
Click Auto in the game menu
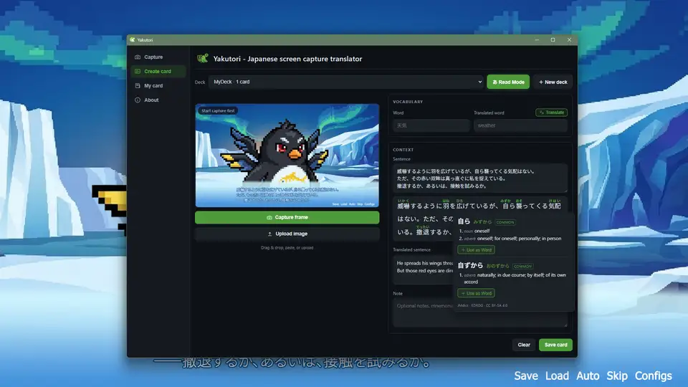click(588, 376)
